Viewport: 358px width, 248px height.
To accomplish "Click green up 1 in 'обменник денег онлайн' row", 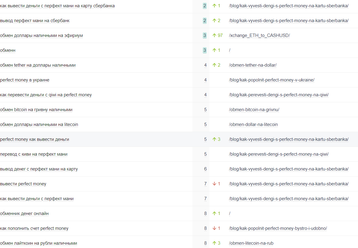I will pyautogui.click(x=216, y=213).
